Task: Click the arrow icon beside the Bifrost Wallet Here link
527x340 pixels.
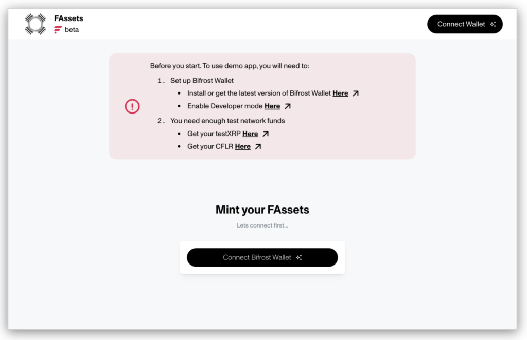Action: (x=356, y=93)
